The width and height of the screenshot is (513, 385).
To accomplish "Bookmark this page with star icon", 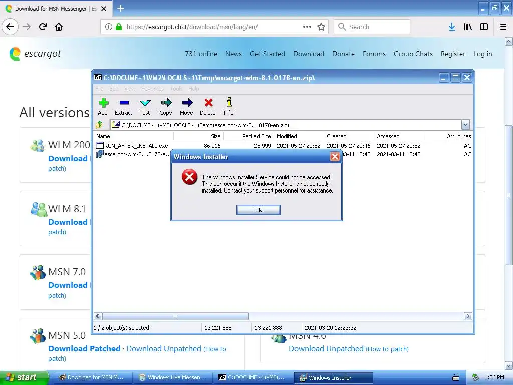I will (321, 27).
